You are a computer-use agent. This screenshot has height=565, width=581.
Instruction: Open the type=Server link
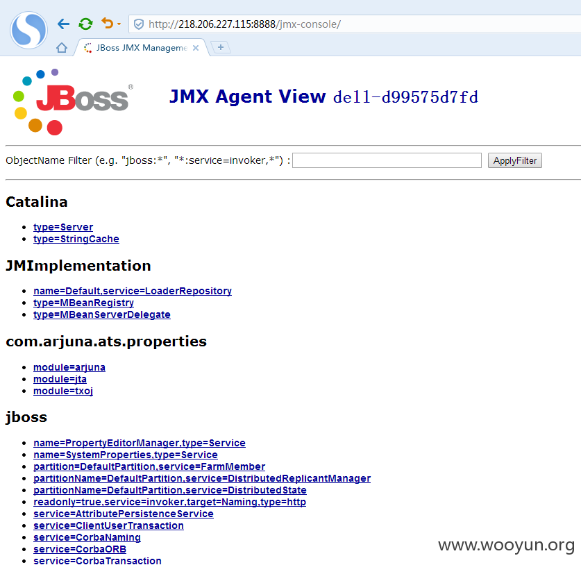(63, 227)
